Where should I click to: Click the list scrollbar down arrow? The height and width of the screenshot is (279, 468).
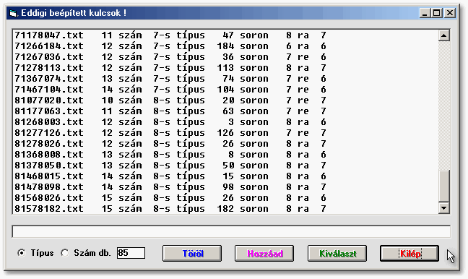pos(444,208)
